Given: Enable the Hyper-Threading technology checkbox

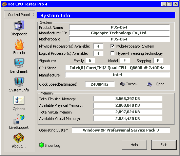Looking at the screenshot, I should (x=113, y=53).
